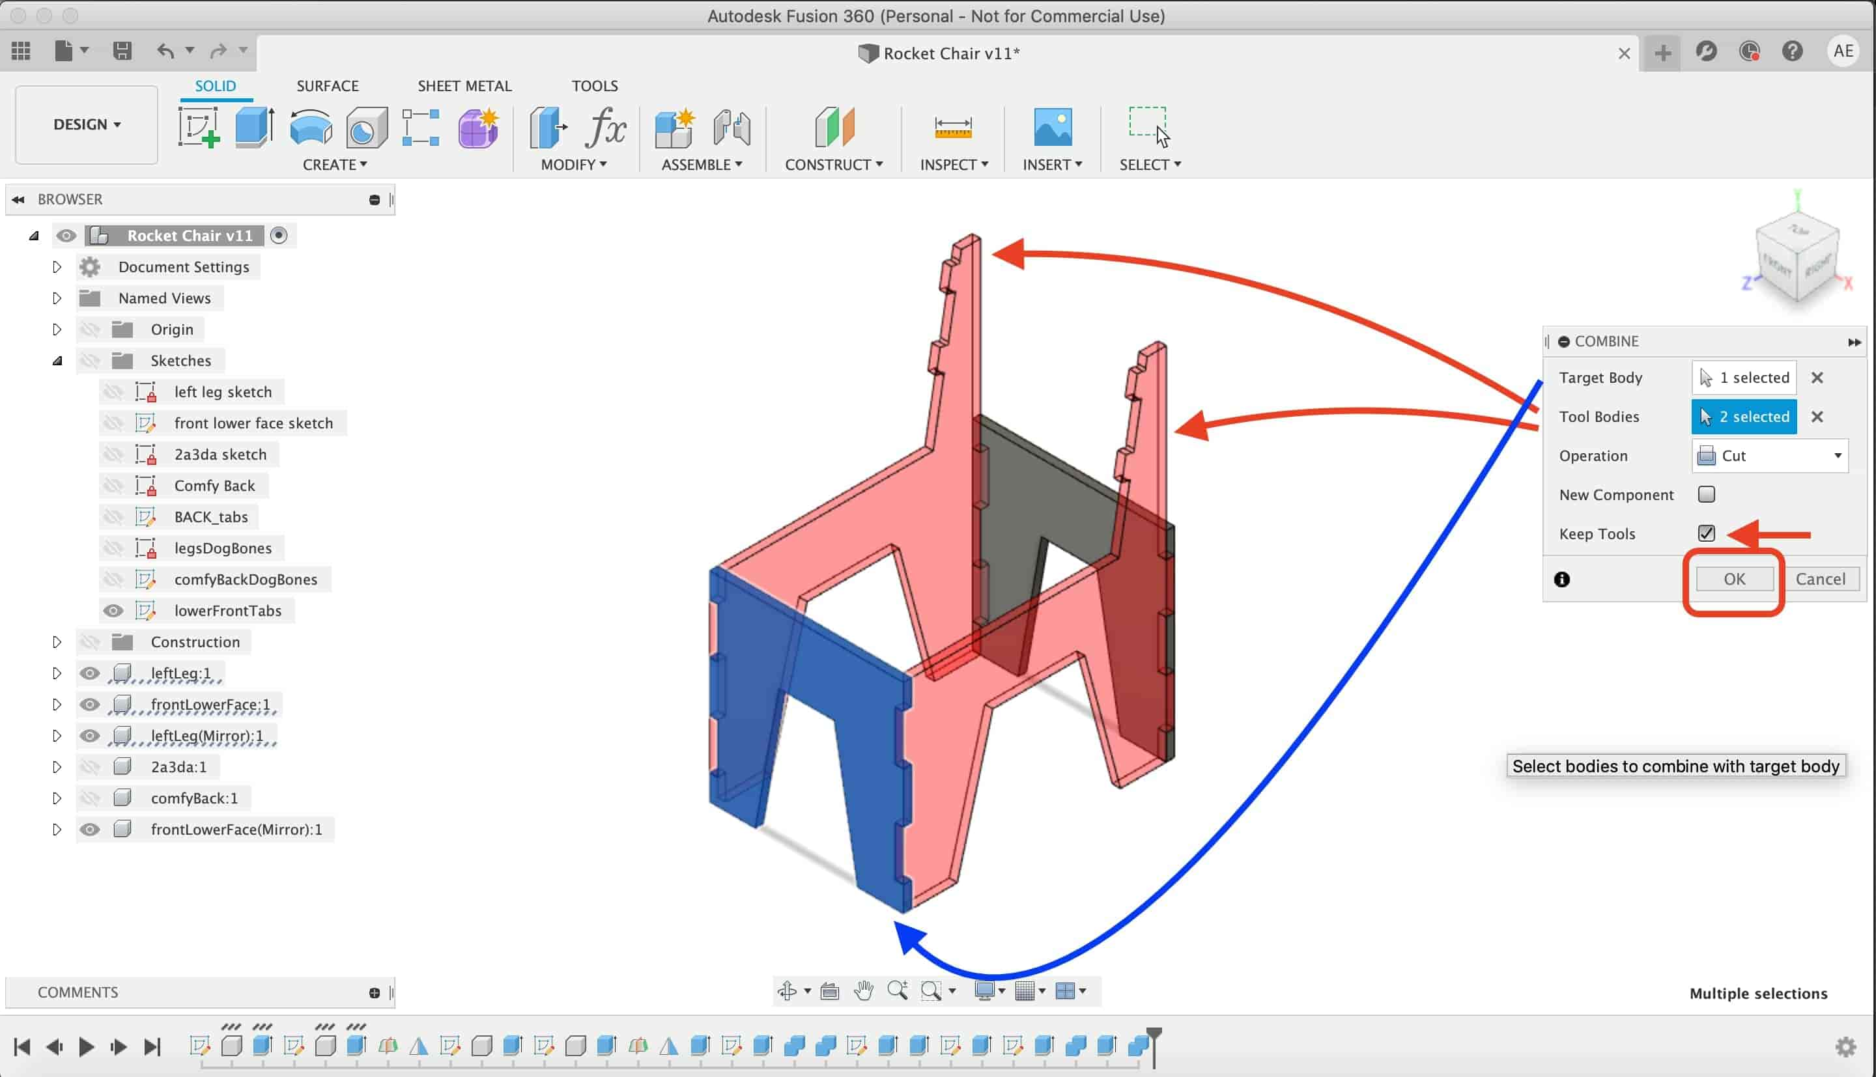
Task: Click the Tool Bodies 2 selected button
Action: [1744, 417]
